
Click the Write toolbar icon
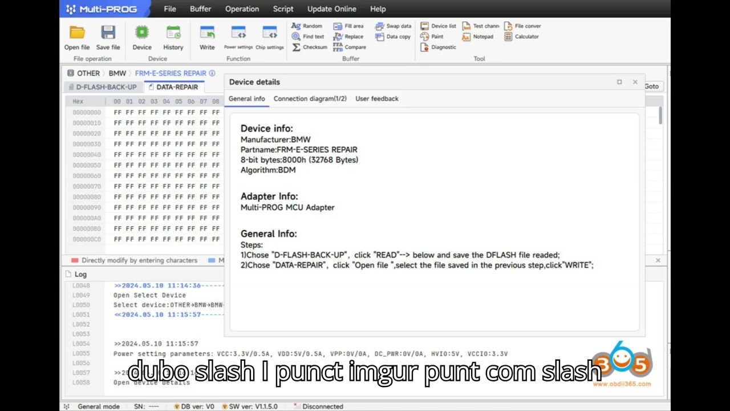[207, 38]
